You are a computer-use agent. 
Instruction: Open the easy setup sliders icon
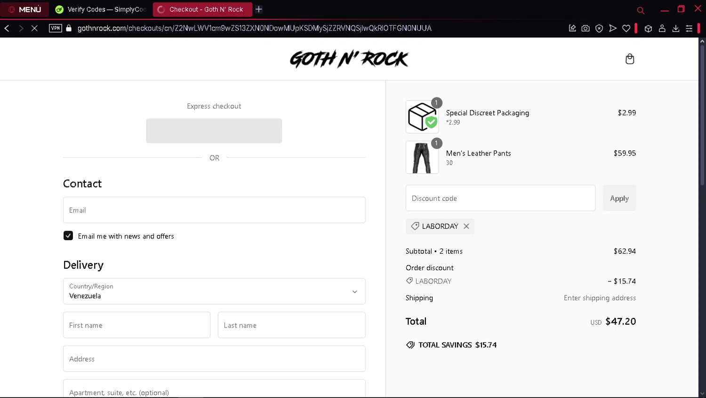(689, 28)
